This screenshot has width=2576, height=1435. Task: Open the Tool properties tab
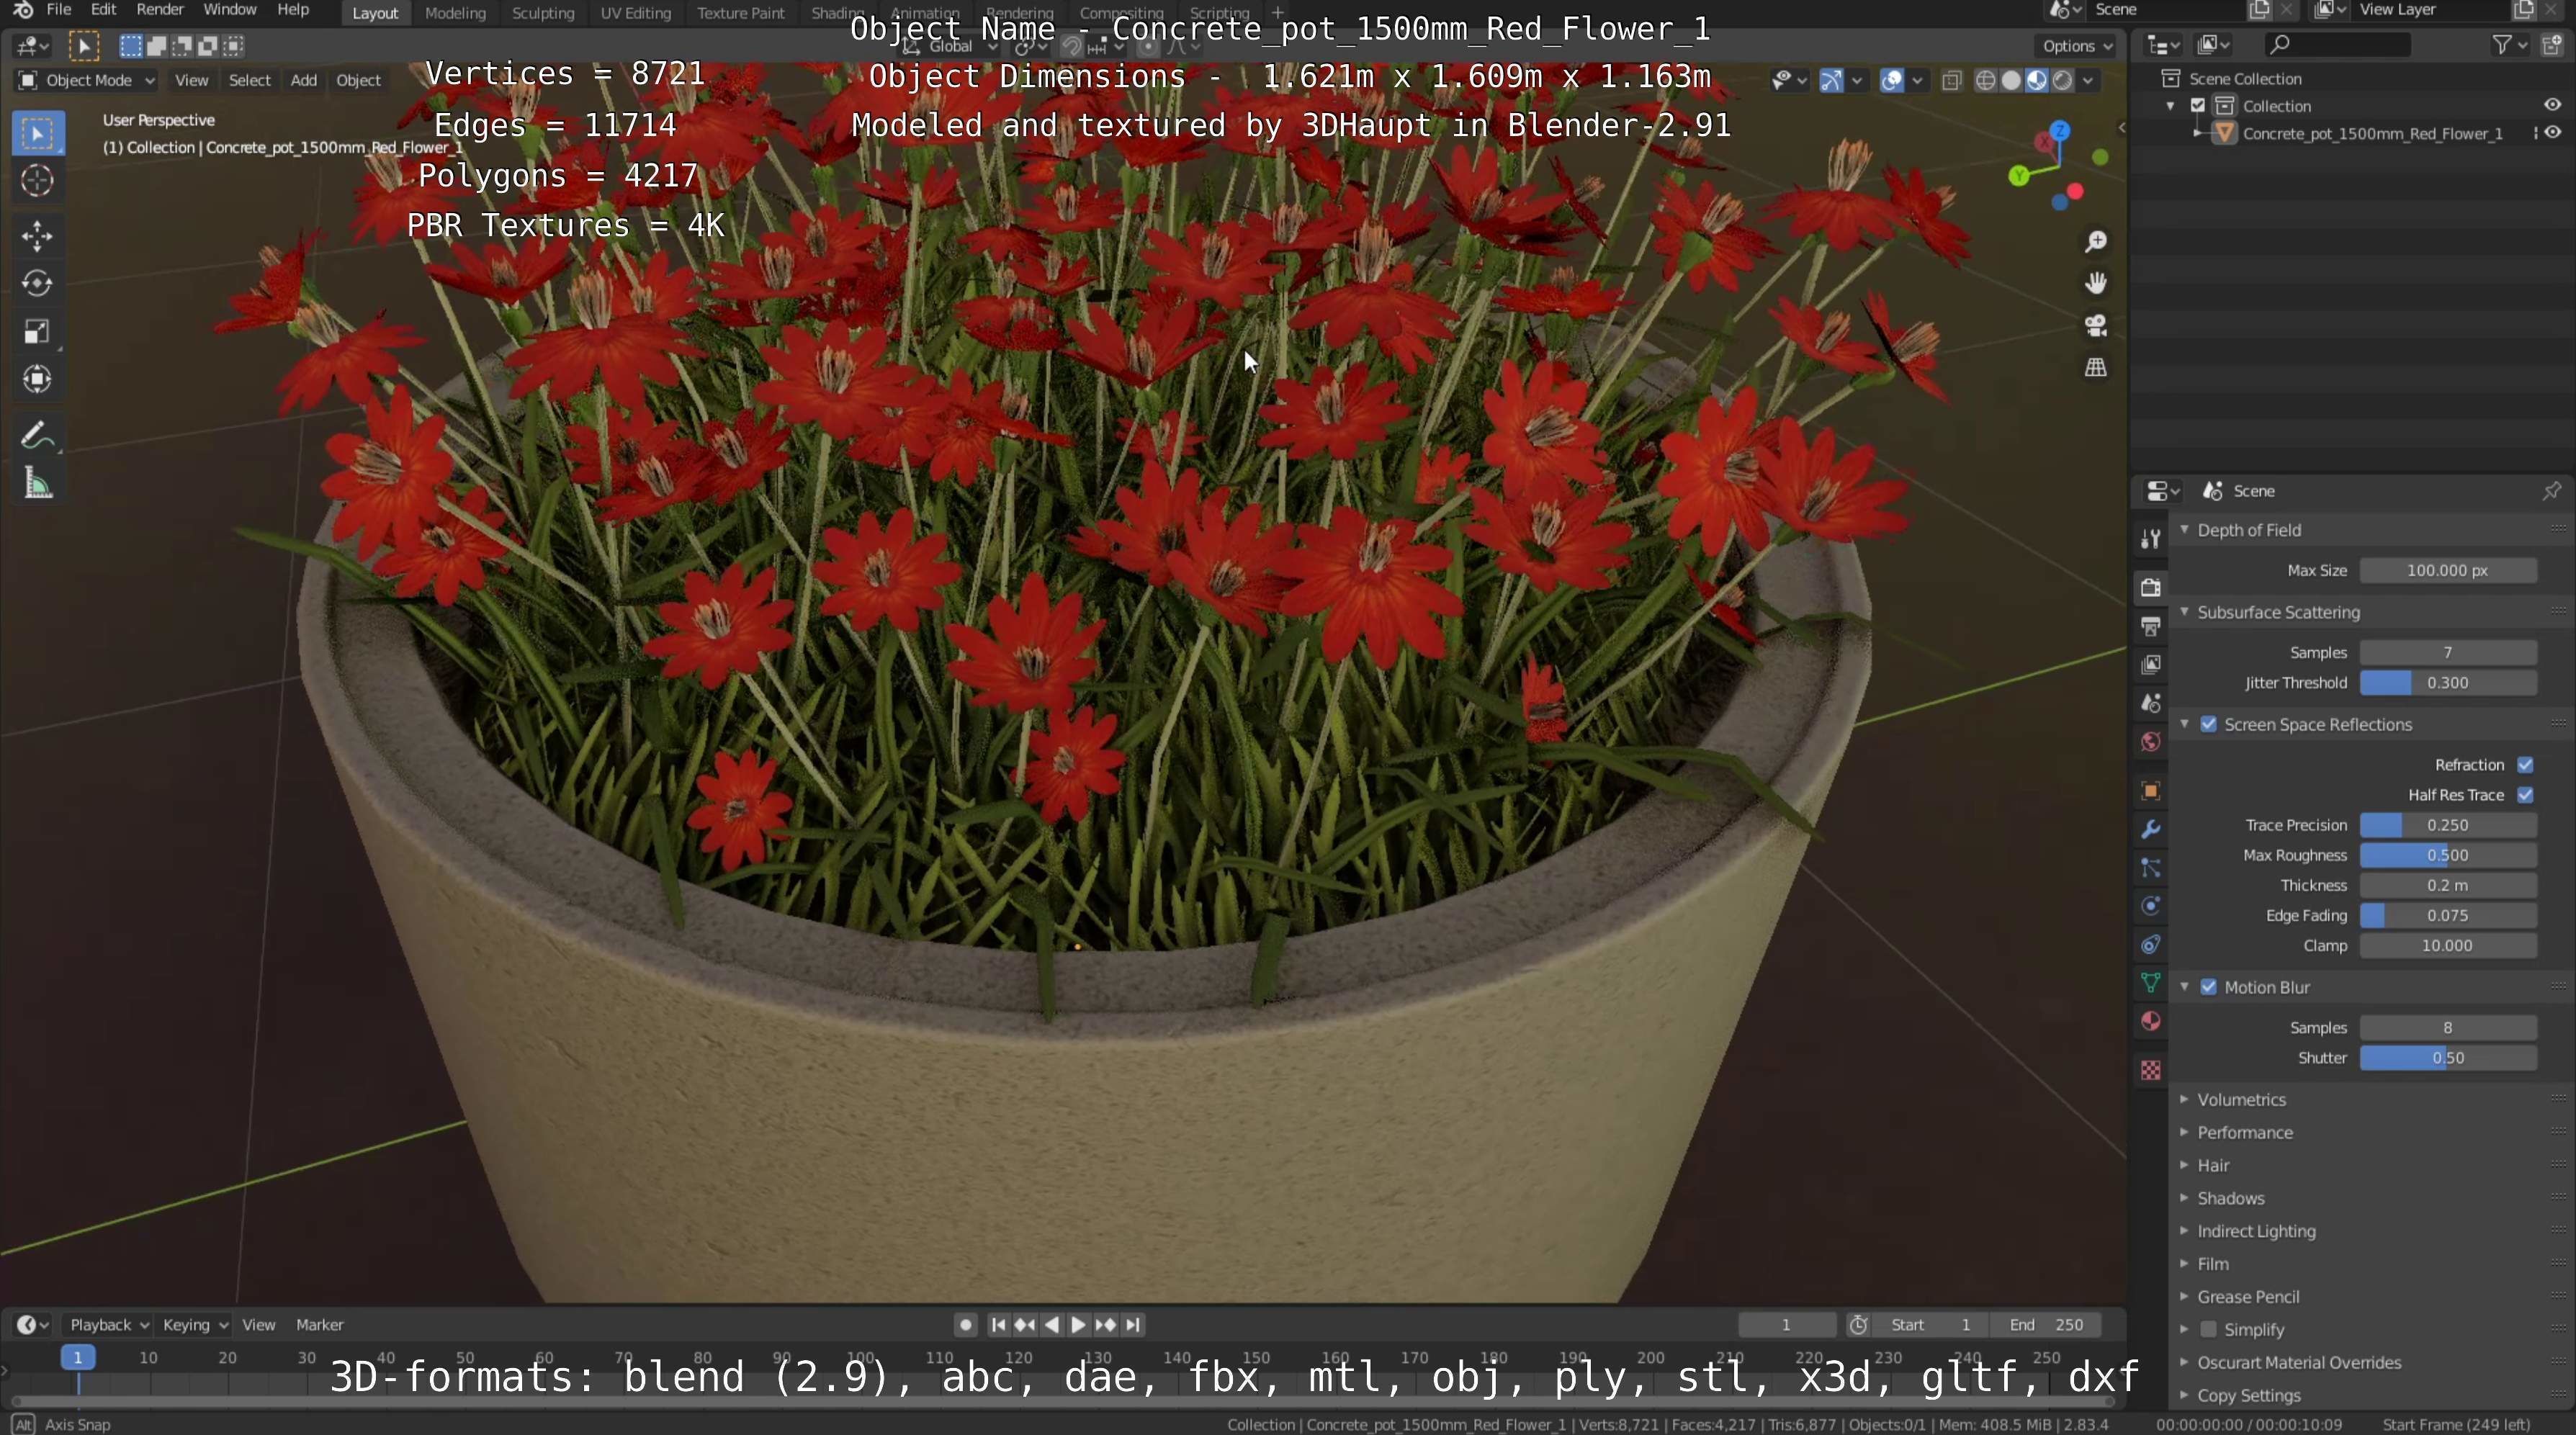tap(2150, 539)
